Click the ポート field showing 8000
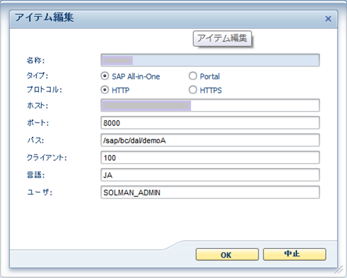Viewport: 347px width, 278px height. (x=210, y=123)
